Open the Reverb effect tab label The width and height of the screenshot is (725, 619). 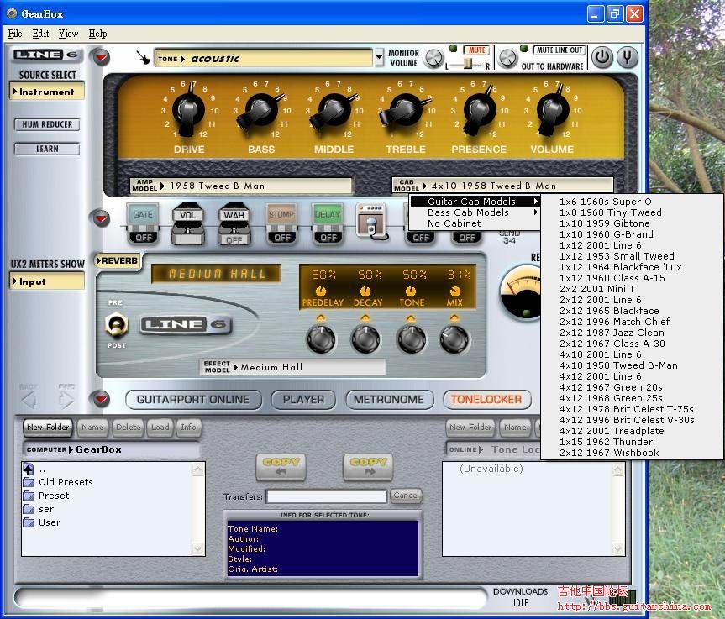(x=118, y=261)
